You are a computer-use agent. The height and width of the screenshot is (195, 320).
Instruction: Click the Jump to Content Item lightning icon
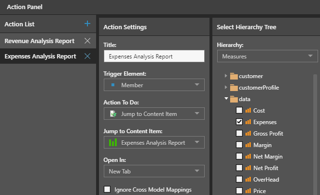click(x=113, y=114)
